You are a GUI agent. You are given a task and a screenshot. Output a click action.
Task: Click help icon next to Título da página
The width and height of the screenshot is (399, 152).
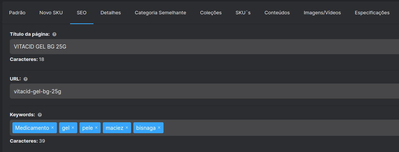(x=54, y=34)
